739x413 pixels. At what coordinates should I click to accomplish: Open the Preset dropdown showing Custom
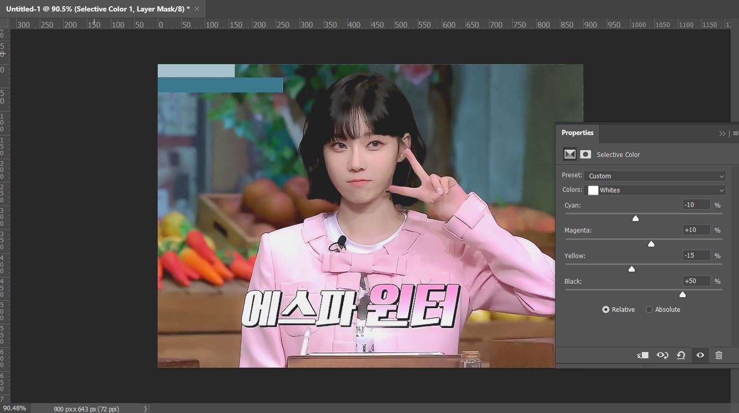(655, 176)
